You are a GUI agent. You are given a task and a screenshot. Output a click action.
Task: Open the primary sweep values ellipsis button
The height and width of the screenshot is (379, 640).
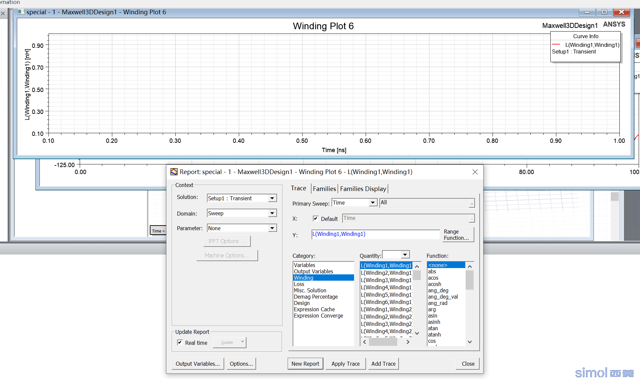point(472,203)
